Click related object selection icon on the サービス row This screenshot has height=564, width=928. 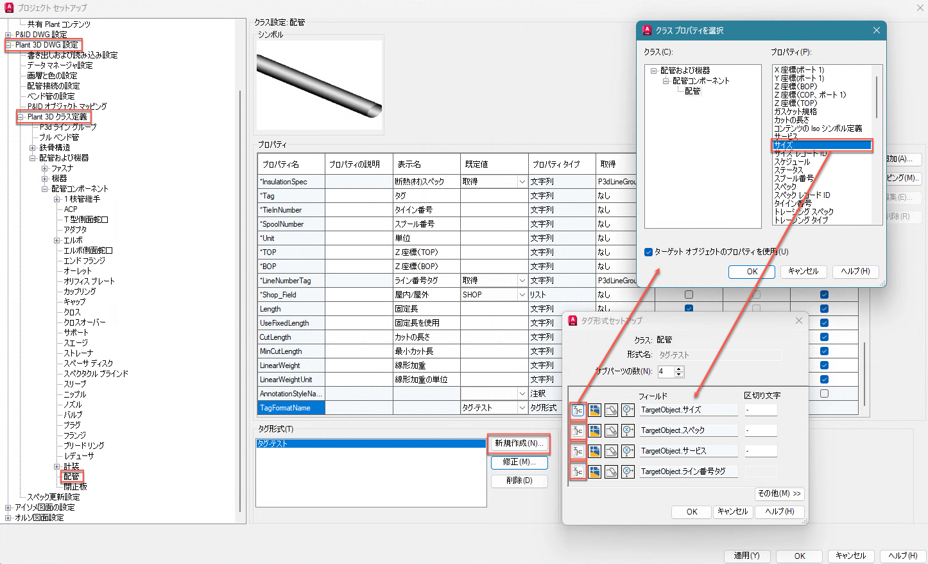[x=611, y=451]
